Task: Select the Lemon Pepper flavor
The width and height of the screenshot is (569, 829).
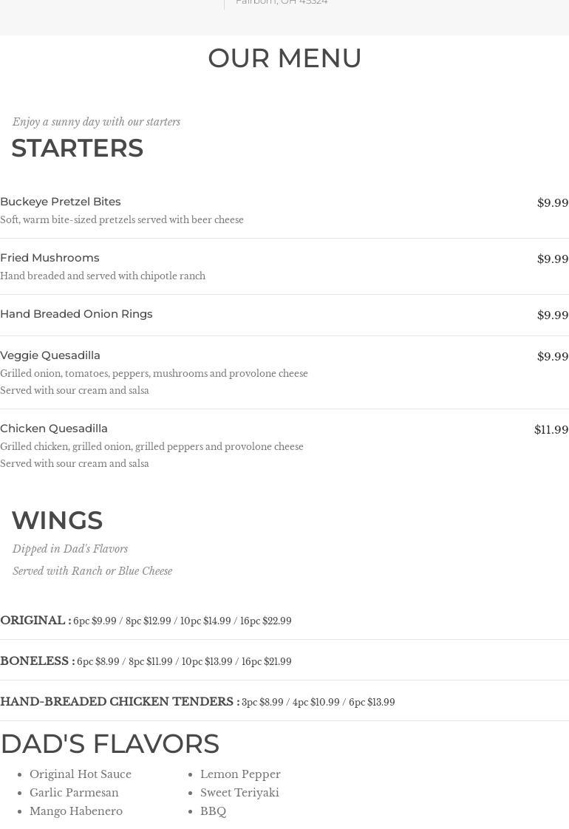Action: click(x=240, y=774)
